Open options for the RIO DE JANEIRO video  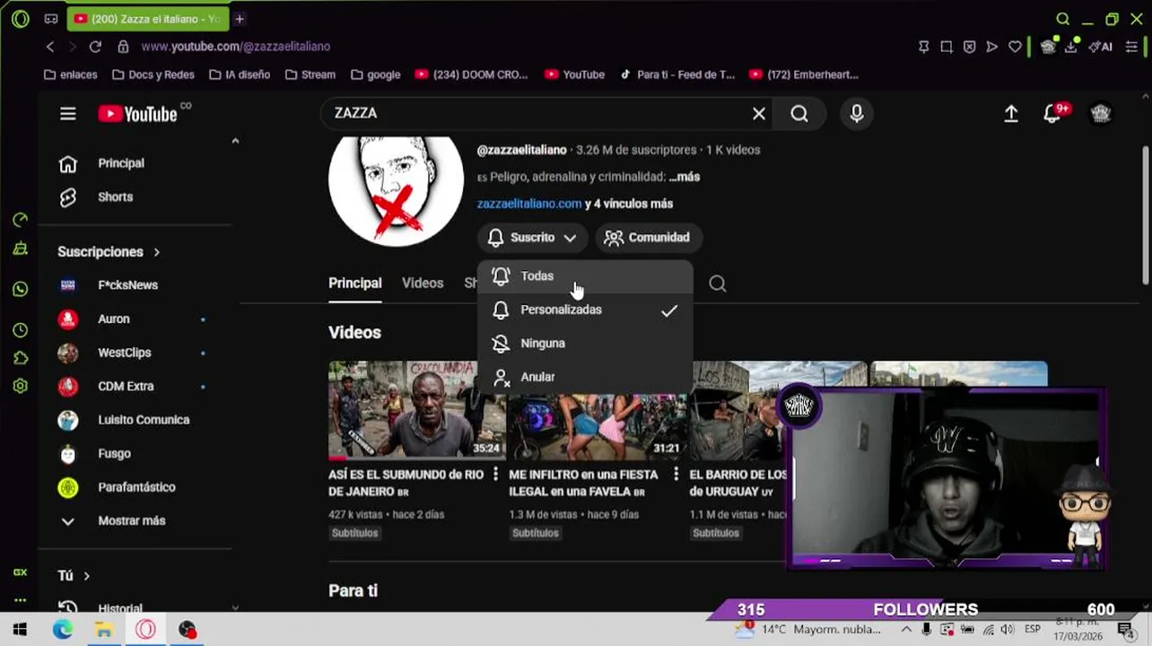coord(495,475)
